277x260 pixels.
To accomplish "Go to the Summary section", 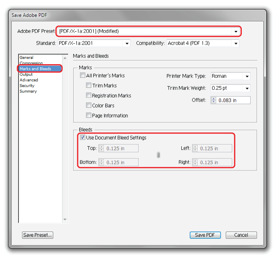I will pyautogui.click(x=28, y=91).
